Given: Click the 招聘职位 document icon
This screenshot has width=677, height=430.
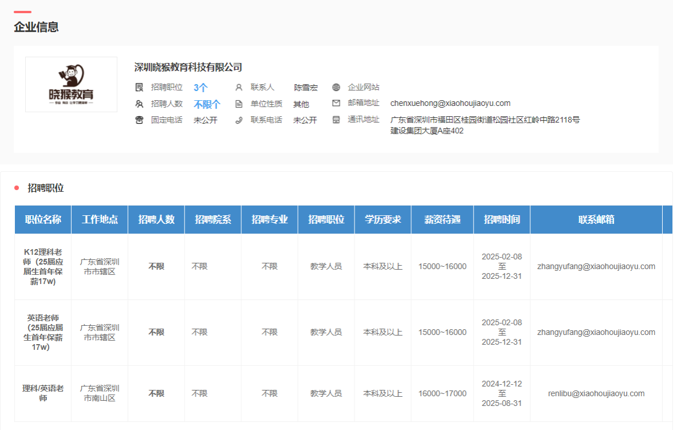Looking at the screenshot, I should pyautogui.click(x=139, y=88).
